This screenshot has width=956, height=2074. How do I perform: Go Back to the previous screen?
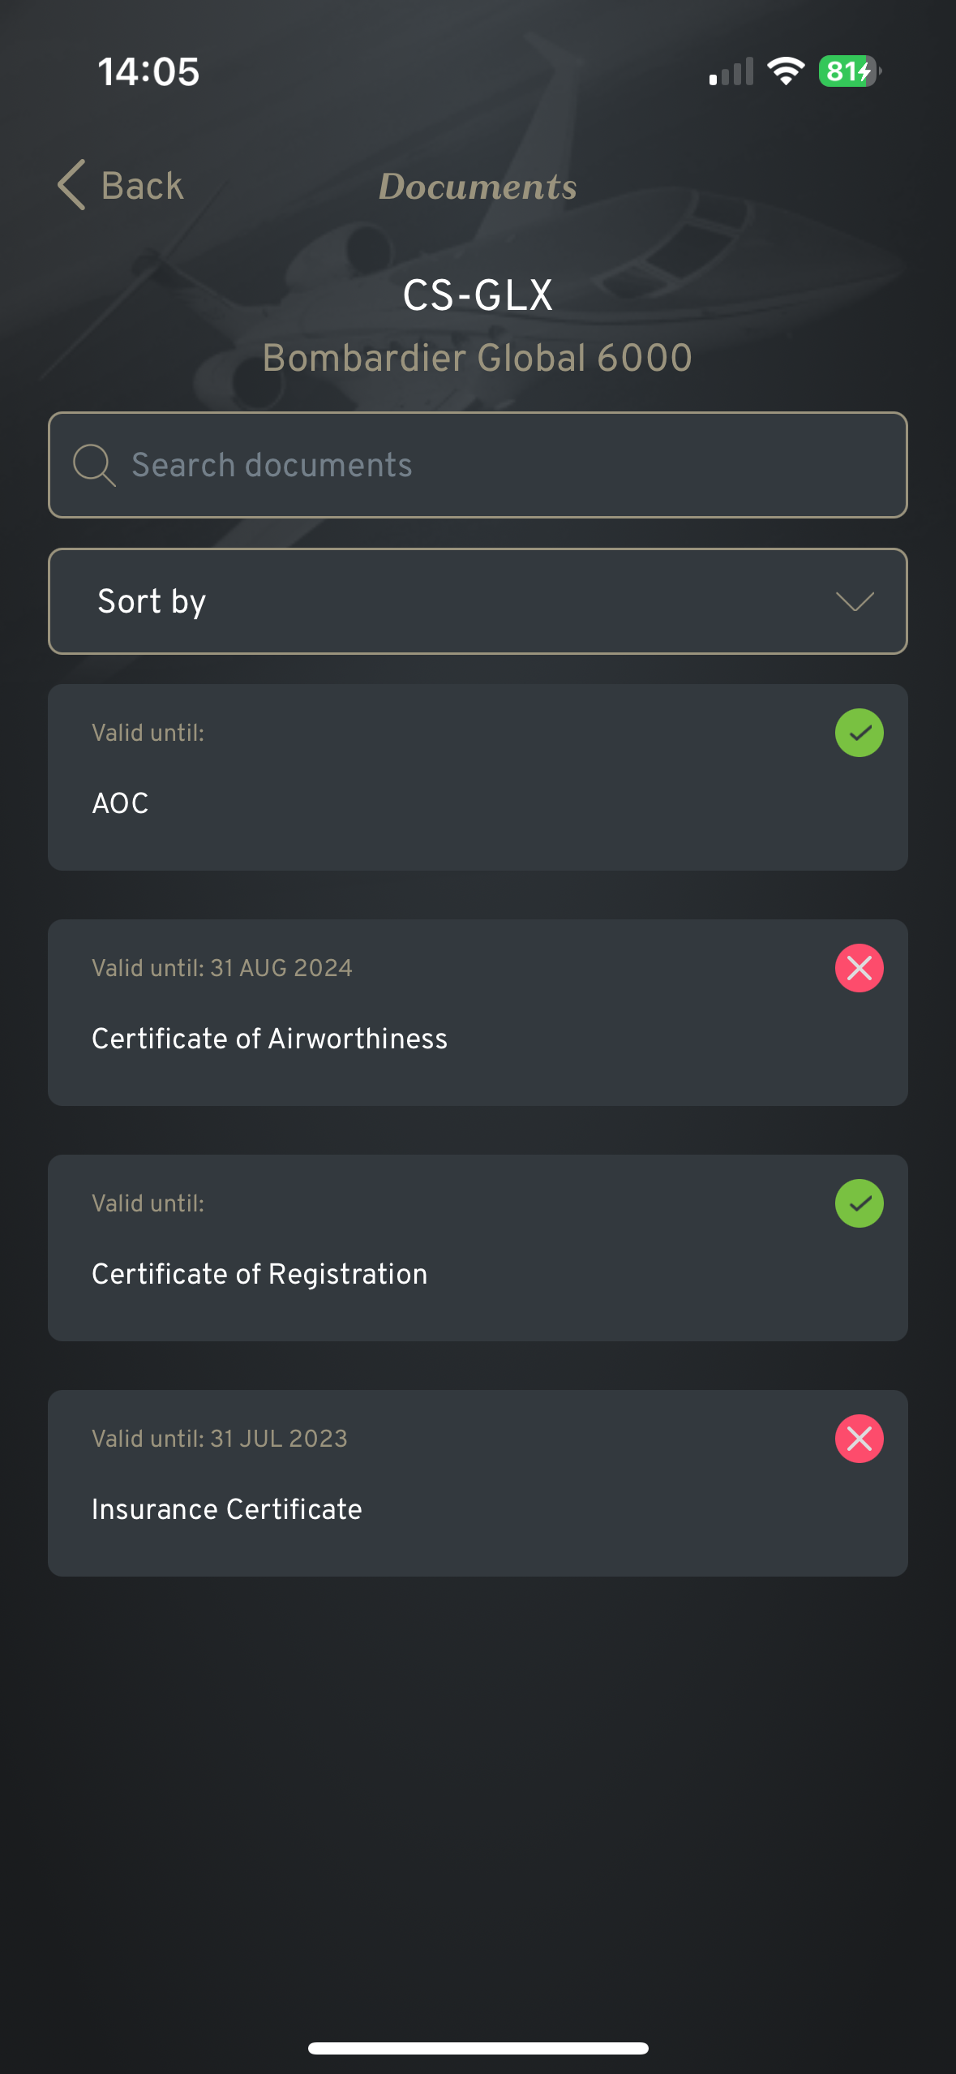[121, 185]
